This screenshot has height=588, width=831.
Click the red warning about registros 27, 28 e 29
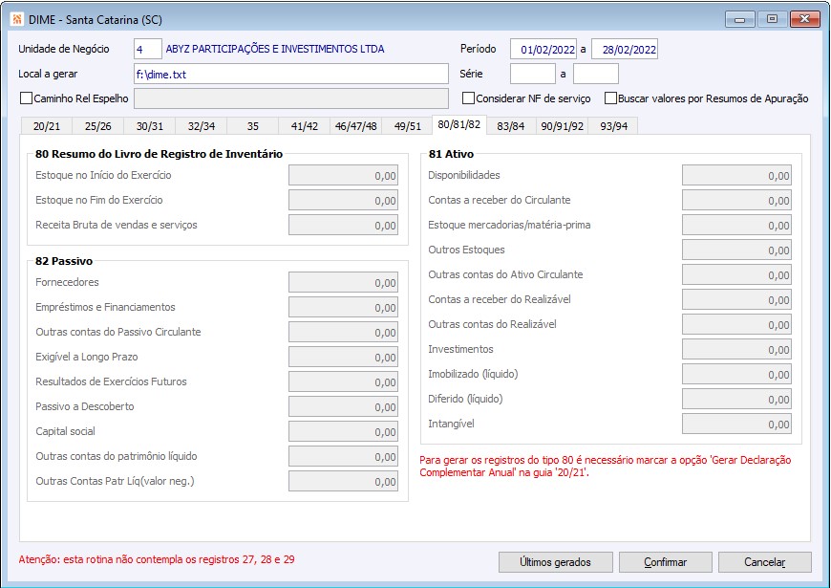(x=157, y=559)
